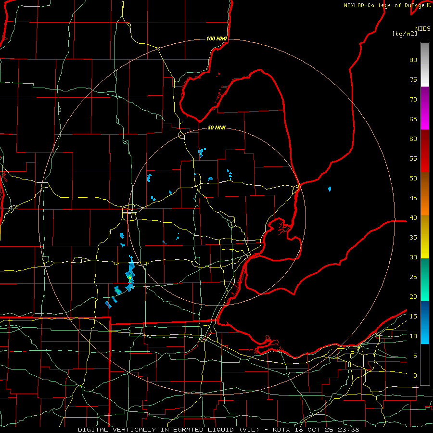Click the 23:38 timestamp in the caption
This screenshot has height=433, width=433.
coord(348,430)
